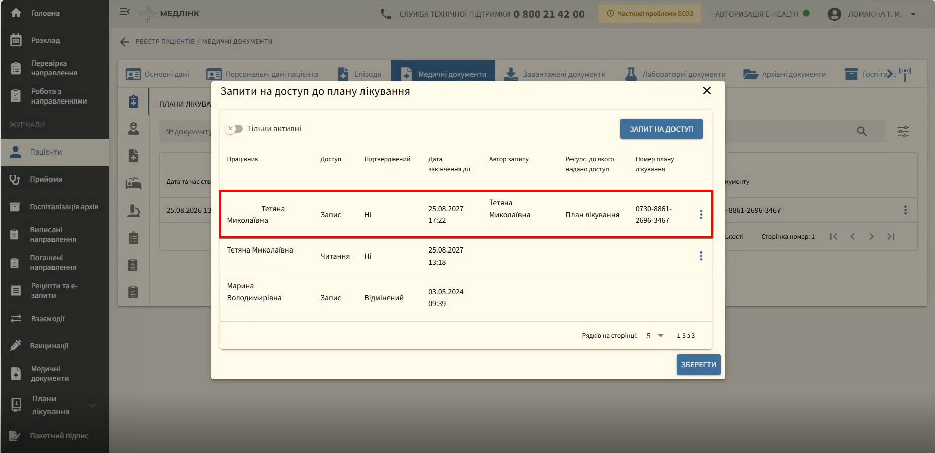Click the 'ЗБЕРЕГТИ' button
The image size is (935, 453).
click(698, 365)
